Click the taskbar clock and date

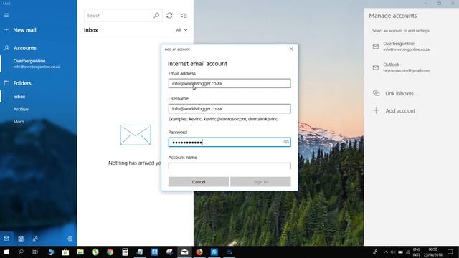pos(432,252)
